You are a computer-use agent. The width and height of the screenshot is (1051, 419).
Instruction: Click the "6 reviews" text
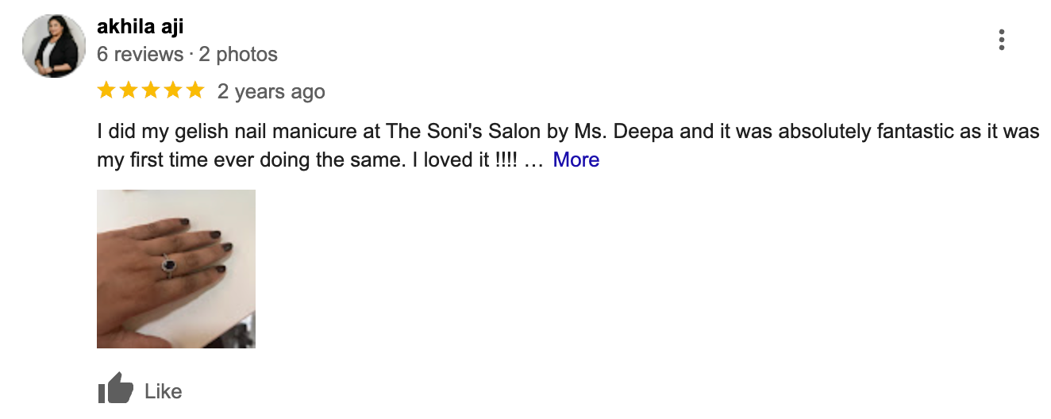141,55
